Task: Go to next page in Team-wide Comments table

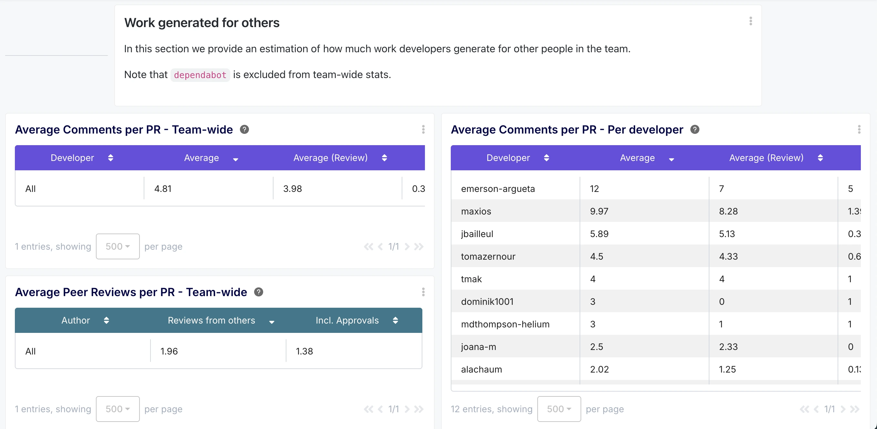Action: (407, 246)
